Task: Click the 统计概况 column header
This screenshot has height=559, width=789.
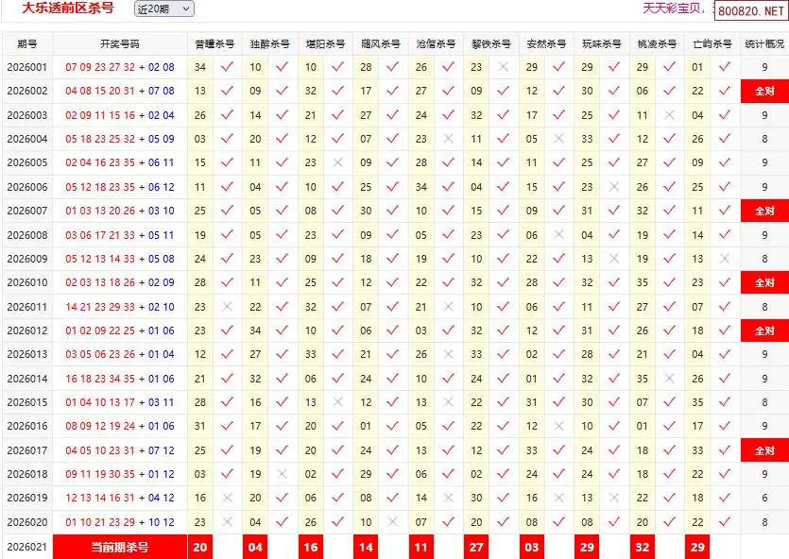Action: 763,44
